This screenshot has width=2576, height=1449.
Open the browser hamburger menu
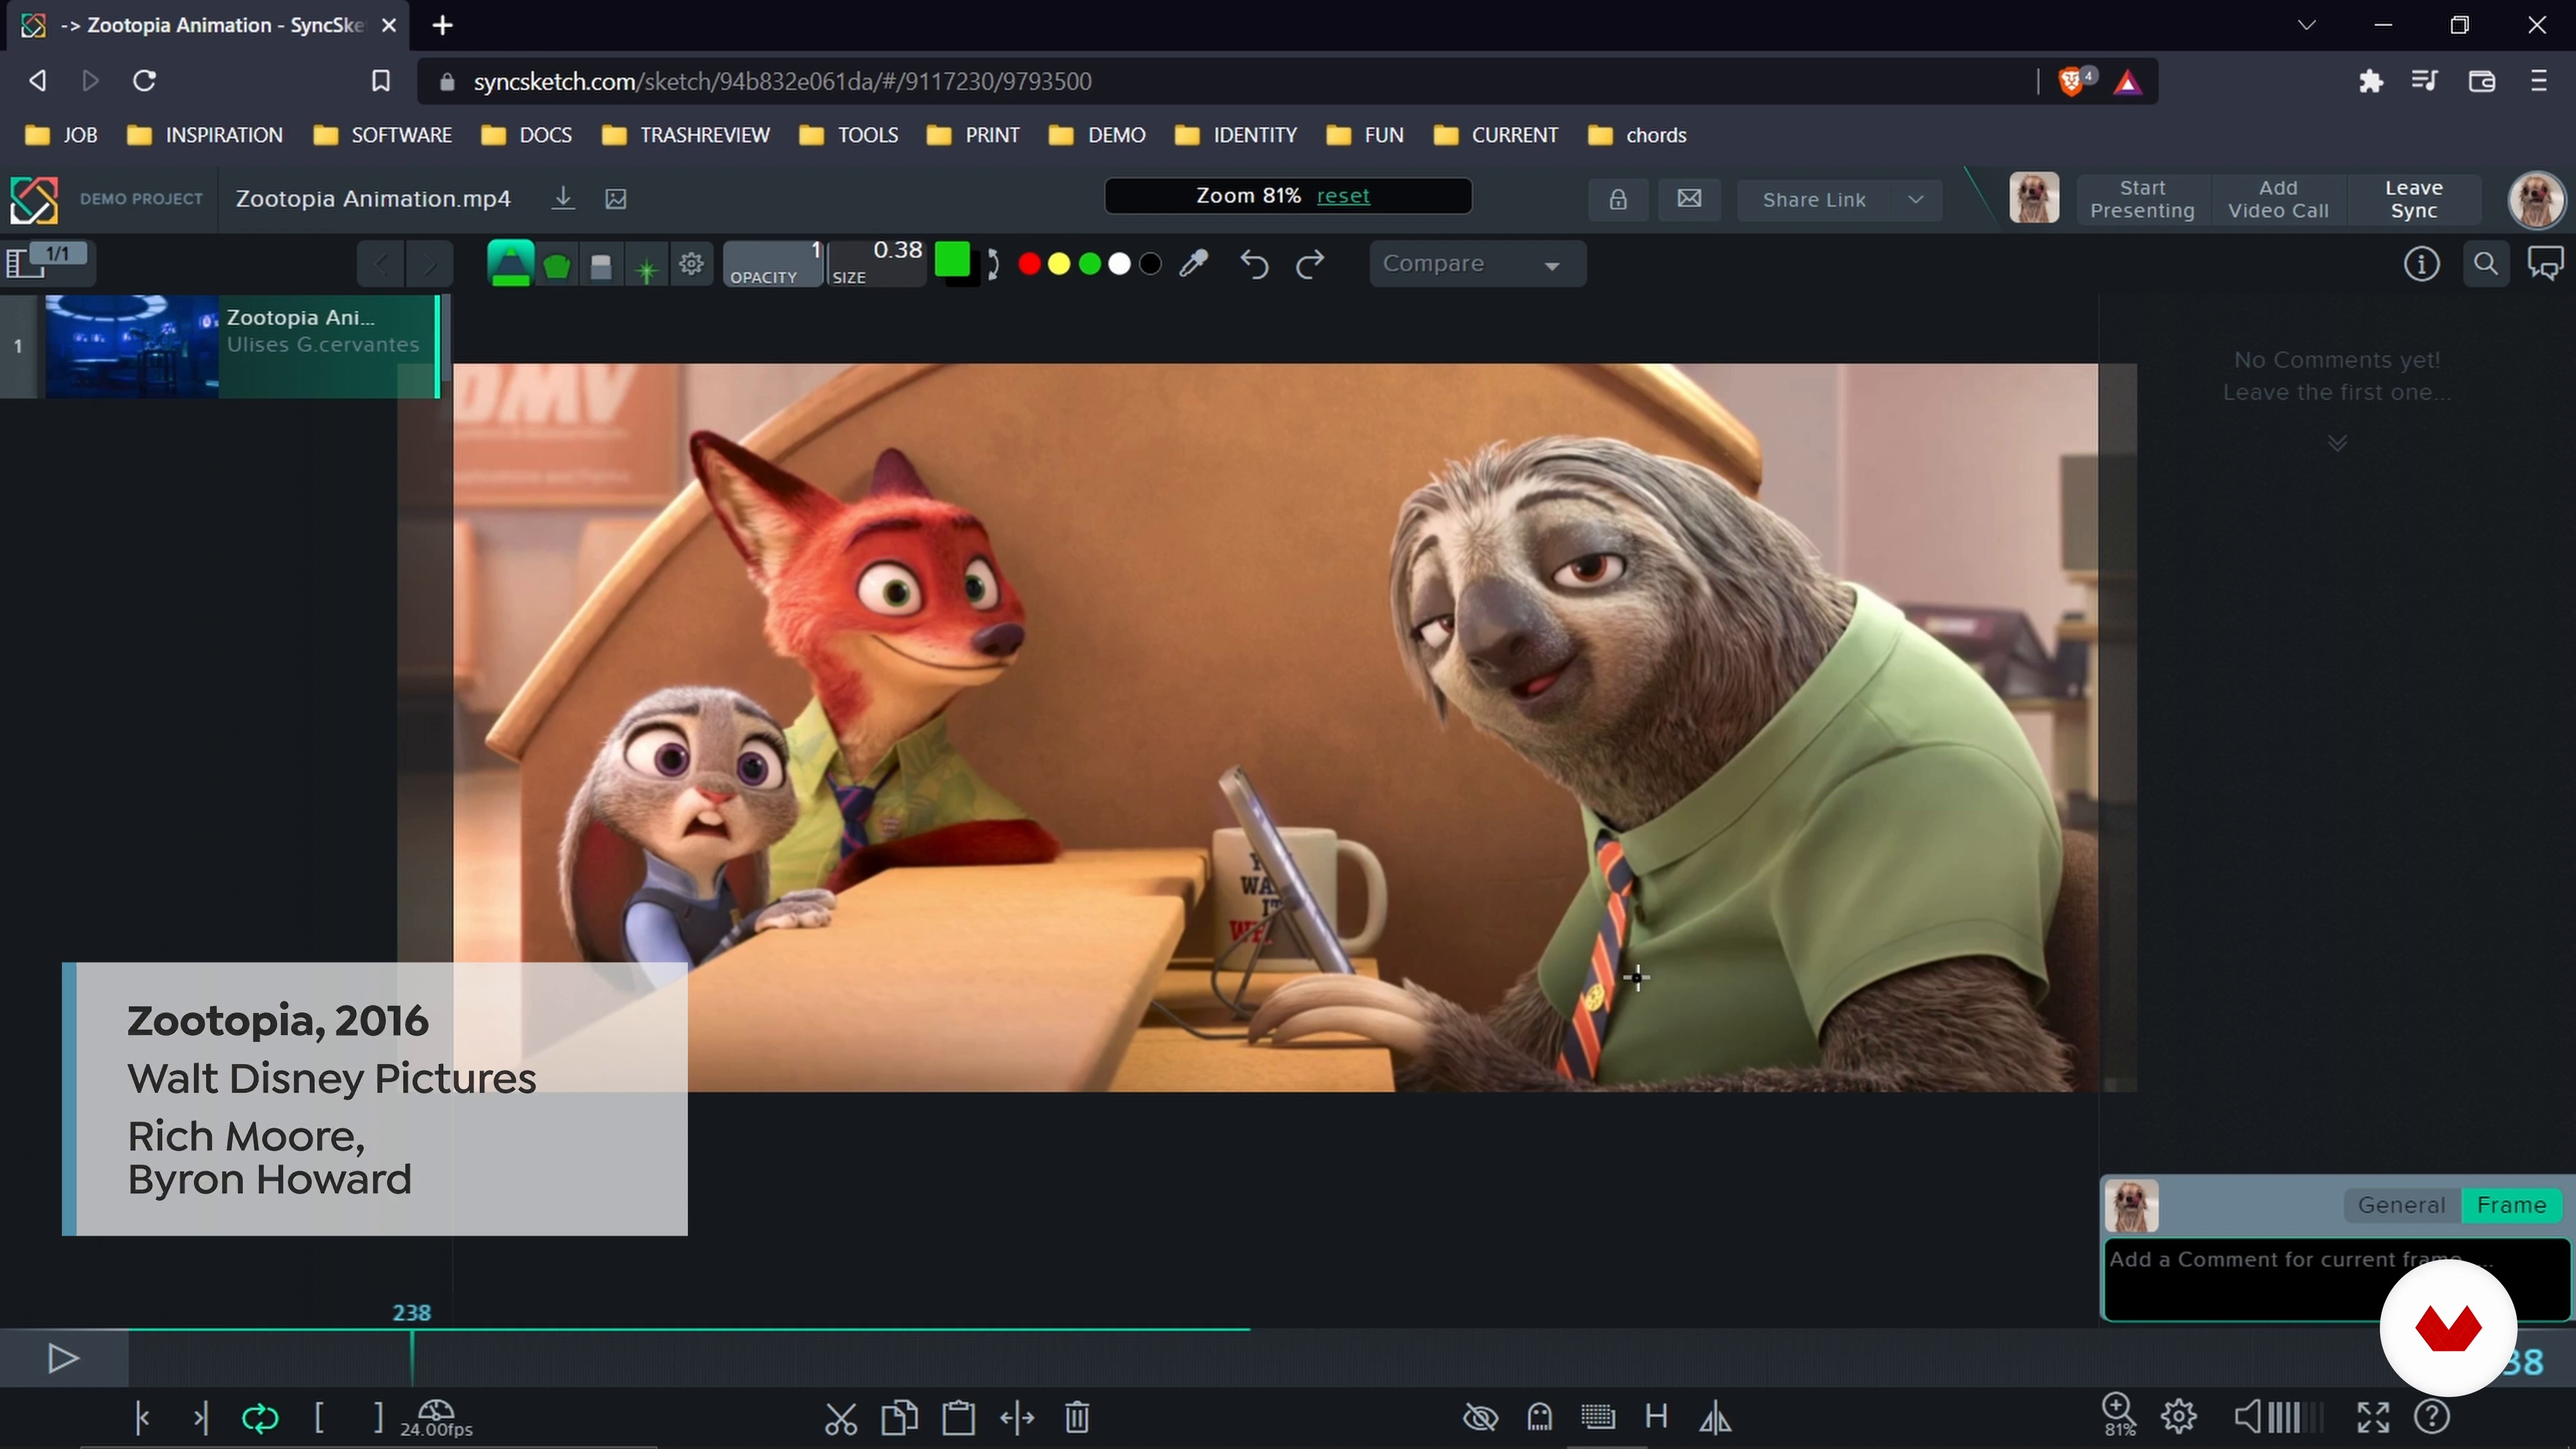2539,81
